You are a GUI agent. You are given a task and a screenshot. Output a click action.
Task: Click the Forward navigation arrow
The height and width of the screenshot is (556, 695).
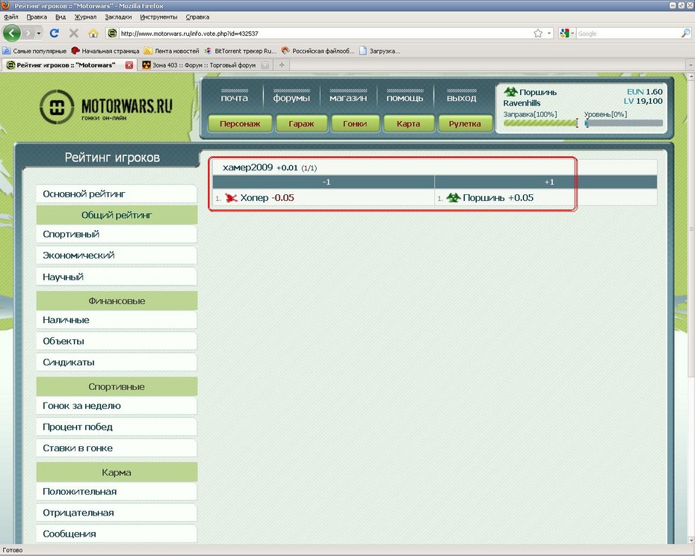tap(28, 33)
